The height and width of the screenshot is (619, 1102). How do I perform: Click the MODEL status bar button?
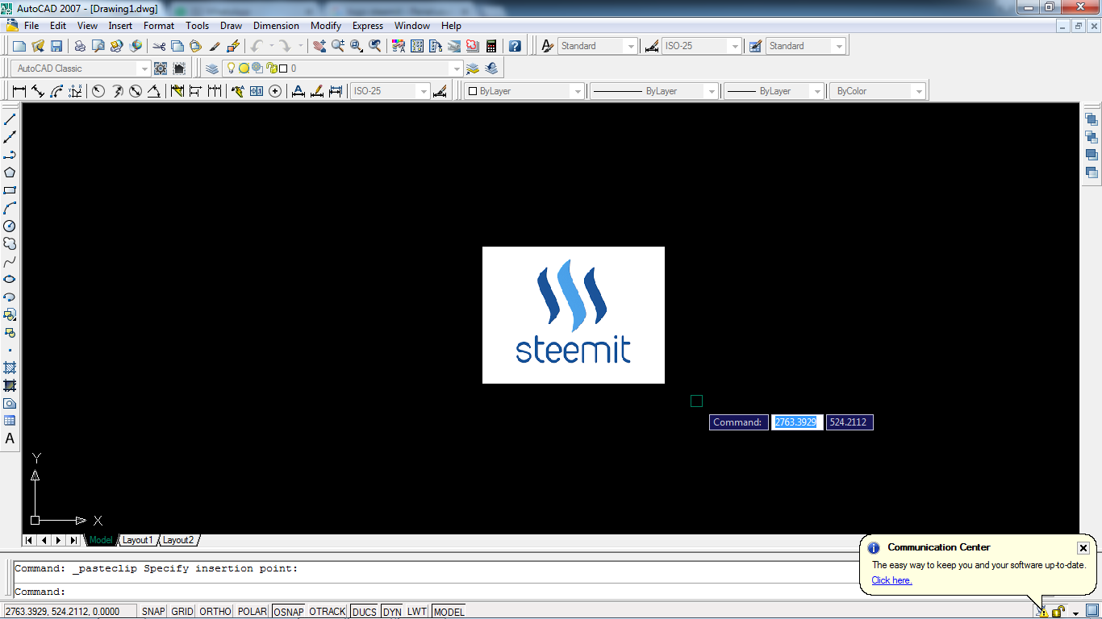pos(449,612)
